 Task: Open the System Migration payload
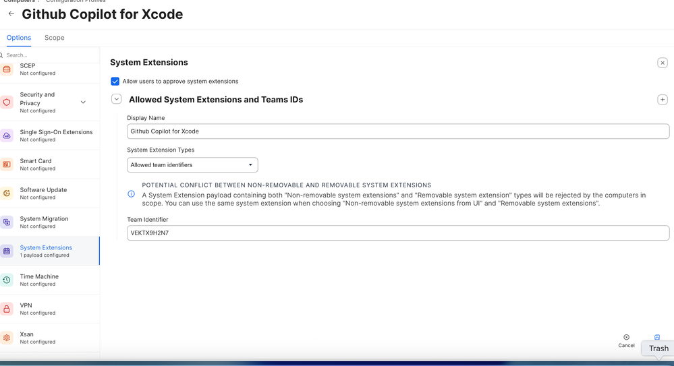tap(49, 222)
